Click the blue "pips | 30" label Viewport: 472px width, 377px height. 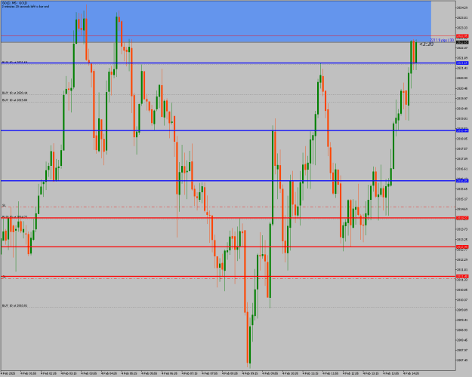442,40
